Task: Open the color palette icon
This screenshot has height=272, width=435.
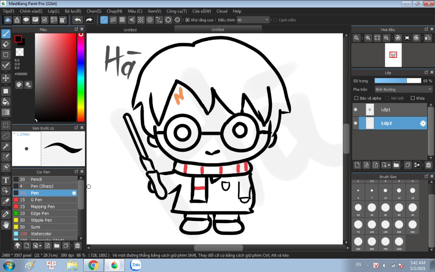Action: click(19, 85)
